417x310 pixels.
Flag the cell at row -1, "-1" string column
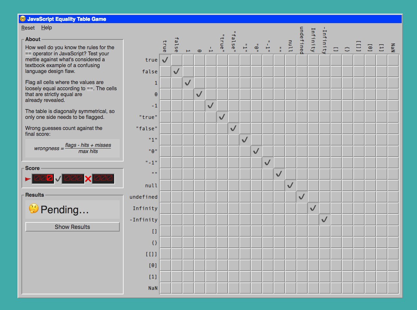pyautogui.click(x=268, y=106)
